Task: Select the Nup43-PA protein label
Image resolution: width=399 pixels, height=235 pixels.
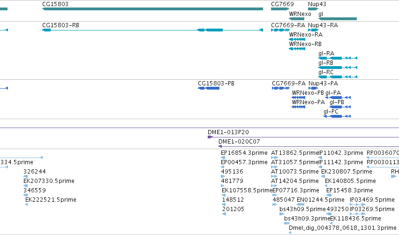Action: (x=323, y=83)
